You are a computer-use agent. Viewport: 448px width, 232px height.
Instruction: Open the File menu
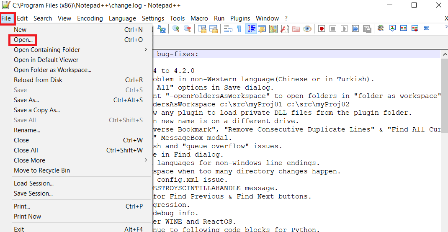pos(6,18)
